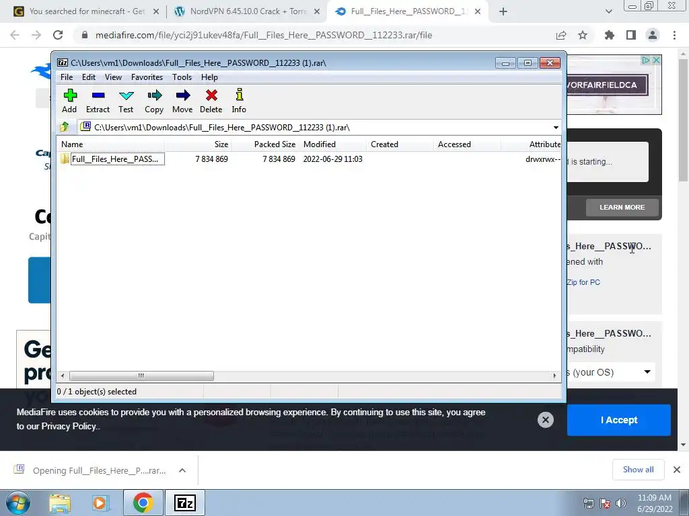Close the minecraft search tab
Screen dimensions: 689x516
(156, 12)
